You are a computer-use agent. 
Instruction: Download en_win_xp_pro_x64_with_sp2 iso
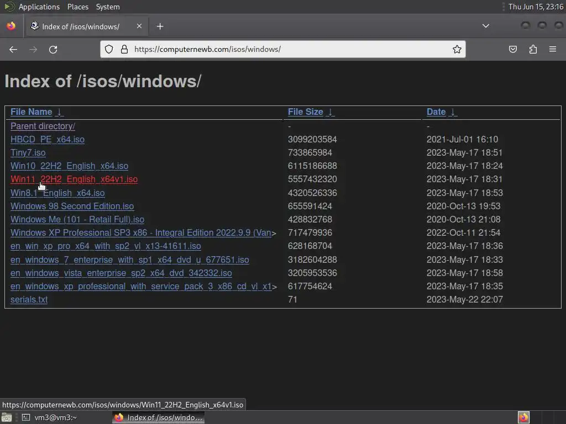106,246
